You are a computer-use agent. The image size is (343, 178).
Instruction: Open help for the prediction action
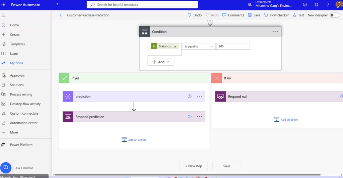coord(190,97)
